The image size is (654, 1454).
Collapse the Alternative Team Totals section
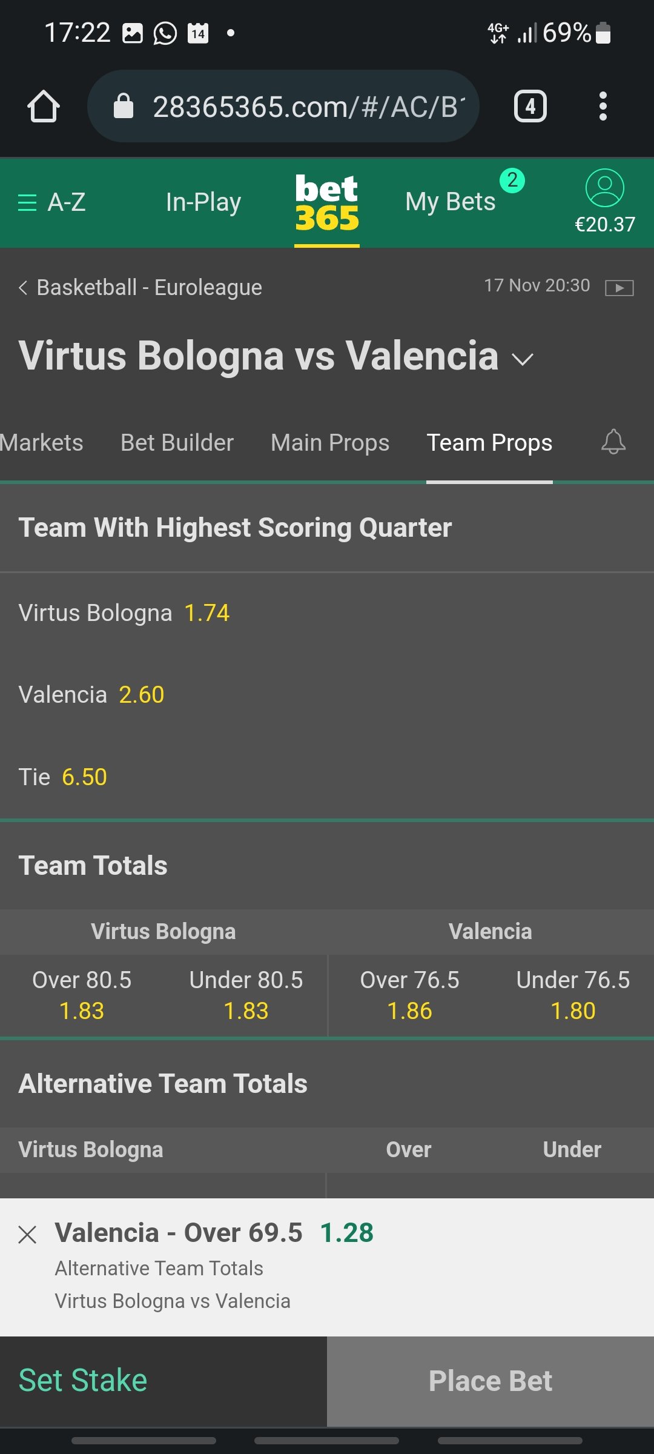(327, 1084)
